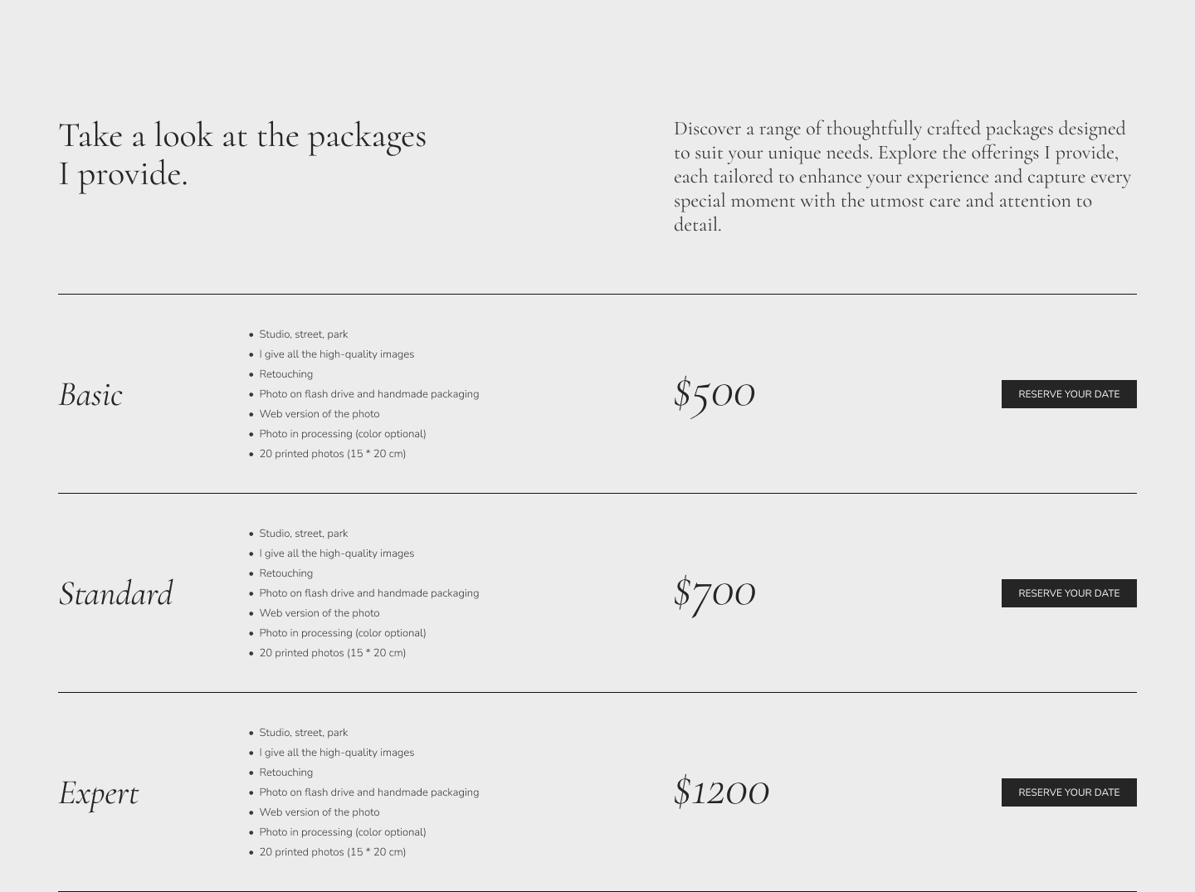Click Reserve Your Date for Basic package
1195x892 pixels.
tap(1069, 394)
